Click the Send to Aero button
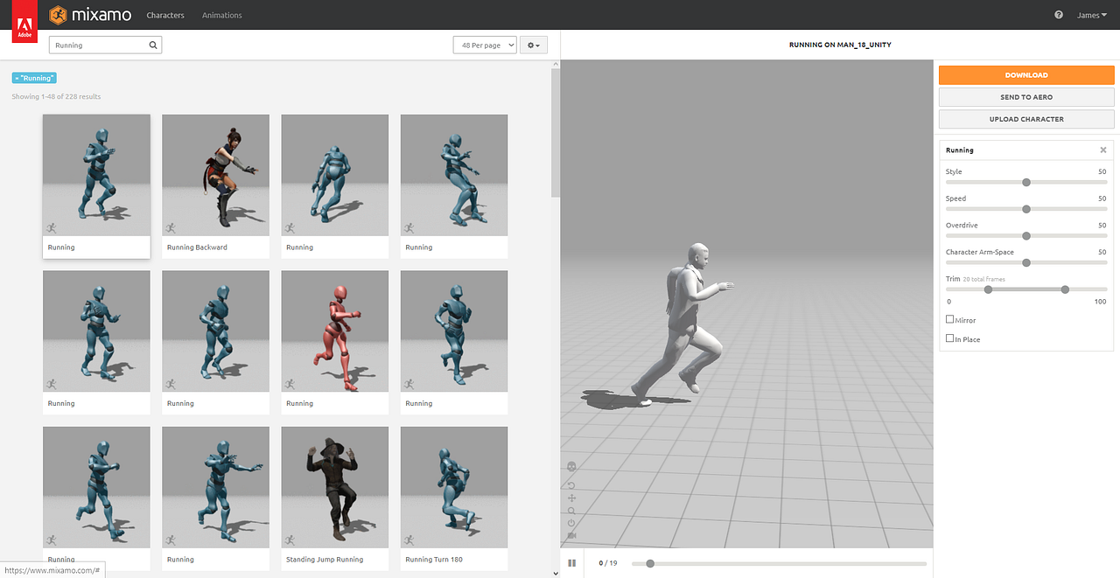This screenshot has width=1120, height=578. coord(1025,97)
